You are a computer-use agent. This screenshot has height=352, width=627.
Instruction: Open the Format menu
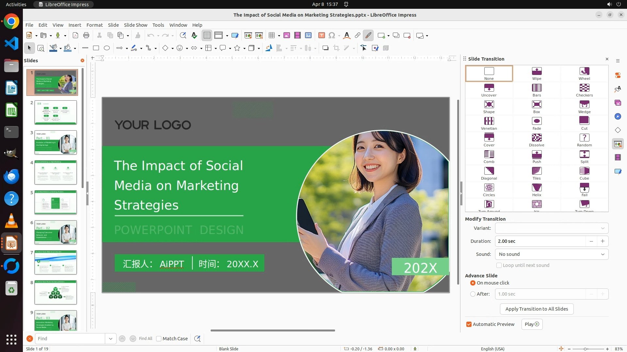94,25
